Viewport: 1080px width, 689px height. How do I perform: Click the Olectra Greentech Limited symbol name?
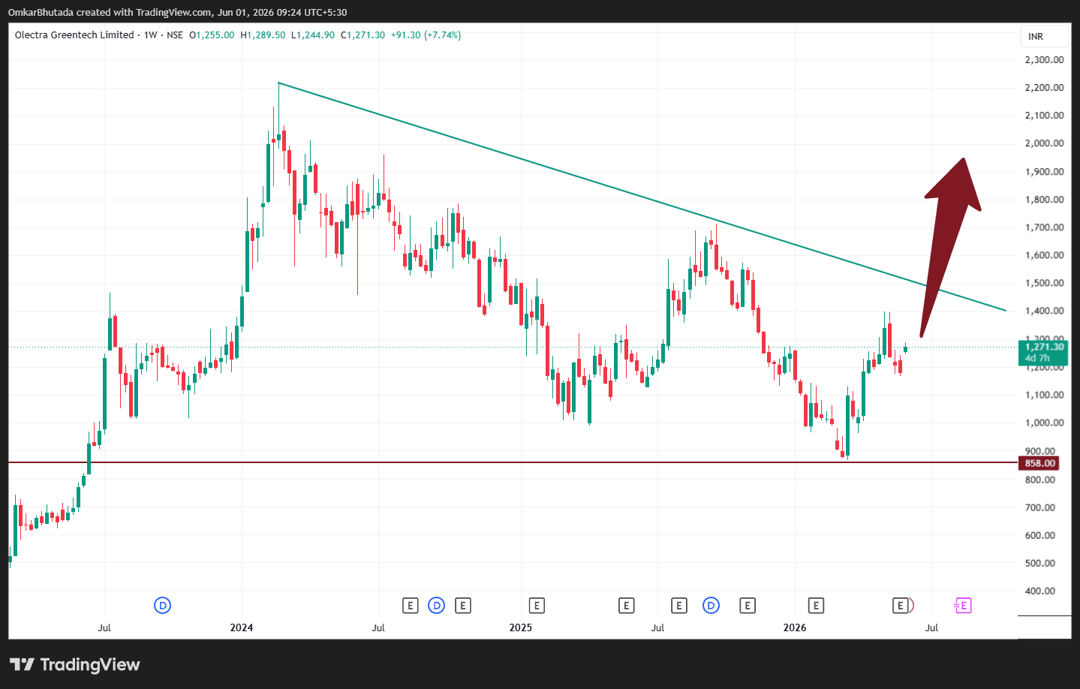[x=74, y=35]
